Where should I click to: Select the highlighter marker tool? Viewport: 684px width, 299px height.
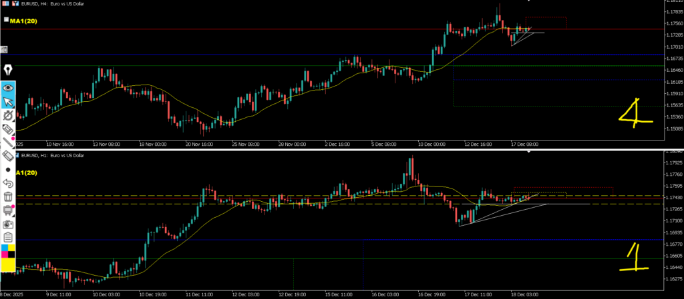click(x=8, y=129)
